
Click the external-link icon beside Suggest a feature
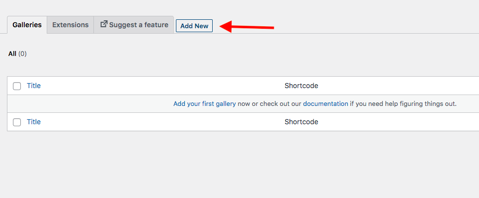104,24
